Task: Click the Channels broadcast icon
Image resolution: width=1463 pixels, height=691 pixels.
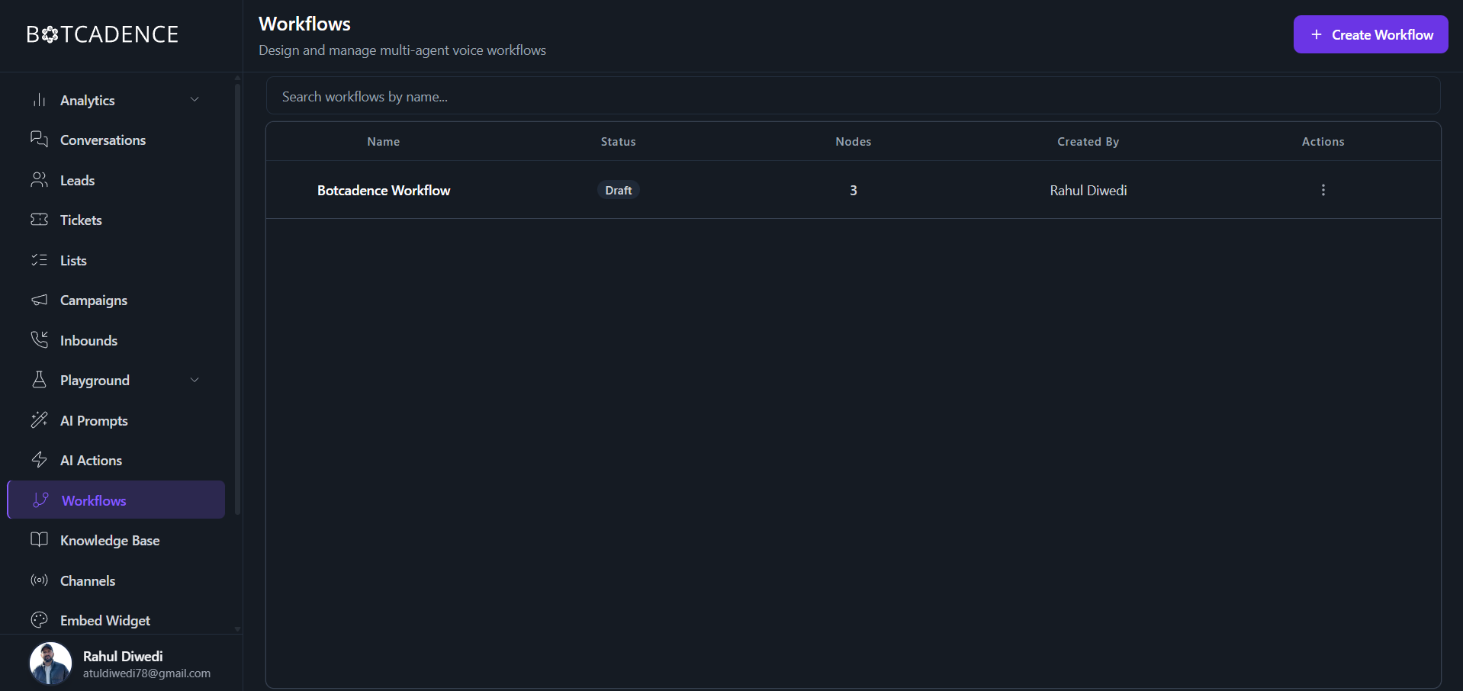Action: [40, 580]
